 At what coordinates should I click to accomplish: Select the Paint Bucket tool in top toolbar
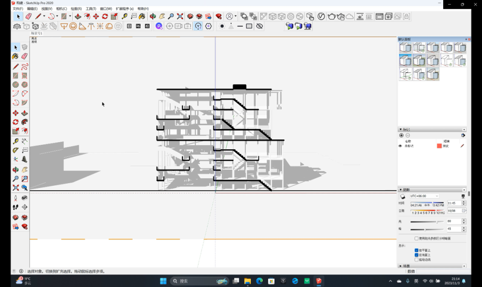(x=142, y=16)
